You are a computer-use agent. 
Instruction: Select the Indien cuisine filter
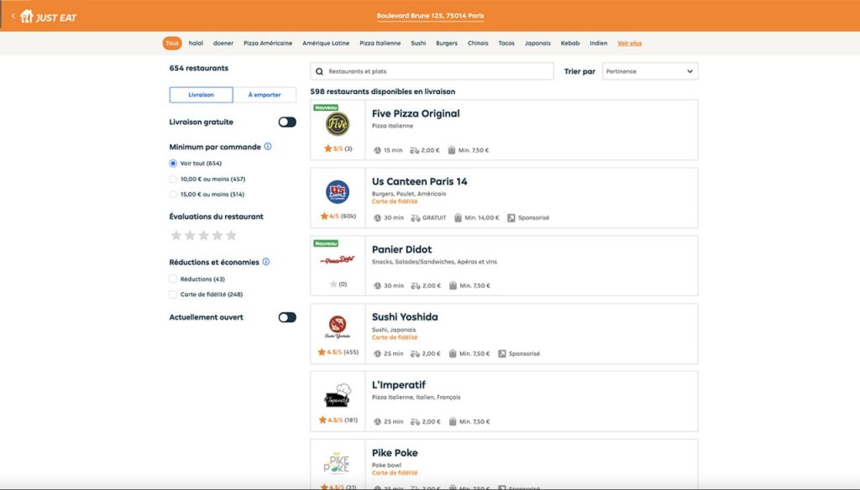coord(598,44)
